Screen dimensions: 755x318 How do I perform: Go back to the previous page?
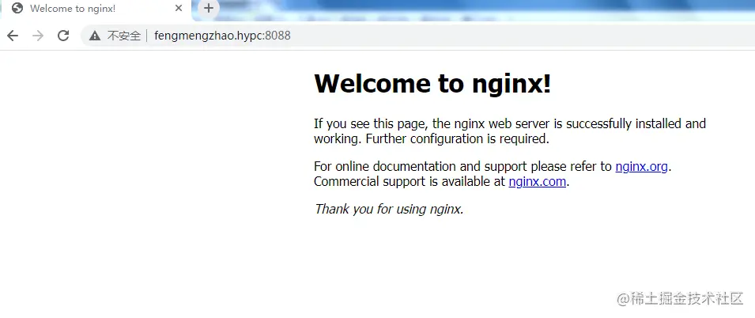13,36
